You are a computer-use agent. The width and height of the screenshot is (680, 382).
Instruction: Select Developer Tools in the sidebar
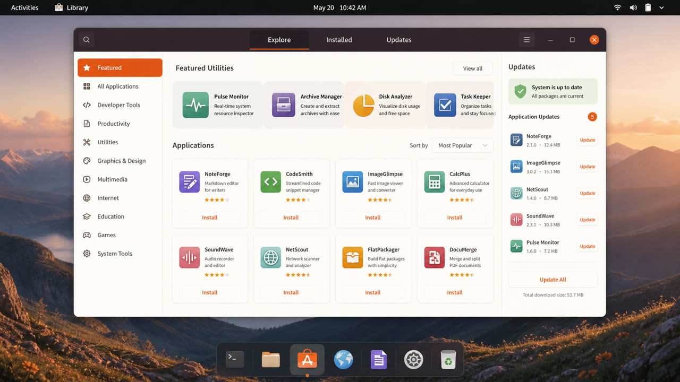120,105
